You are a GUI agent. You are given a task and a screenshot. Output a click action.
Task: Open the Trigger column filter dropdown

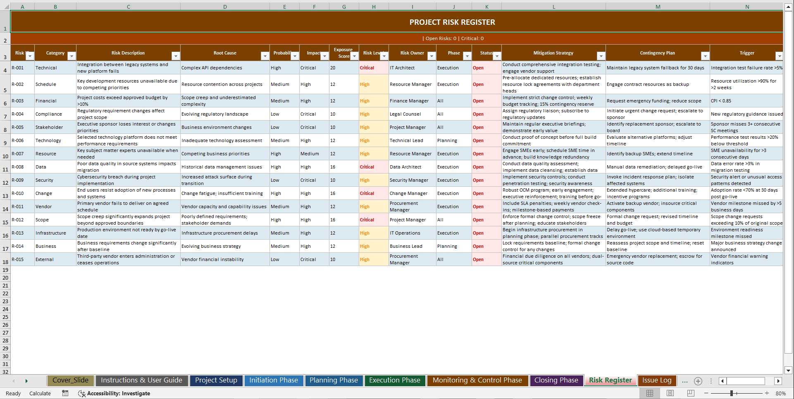(x=779, y=56)
